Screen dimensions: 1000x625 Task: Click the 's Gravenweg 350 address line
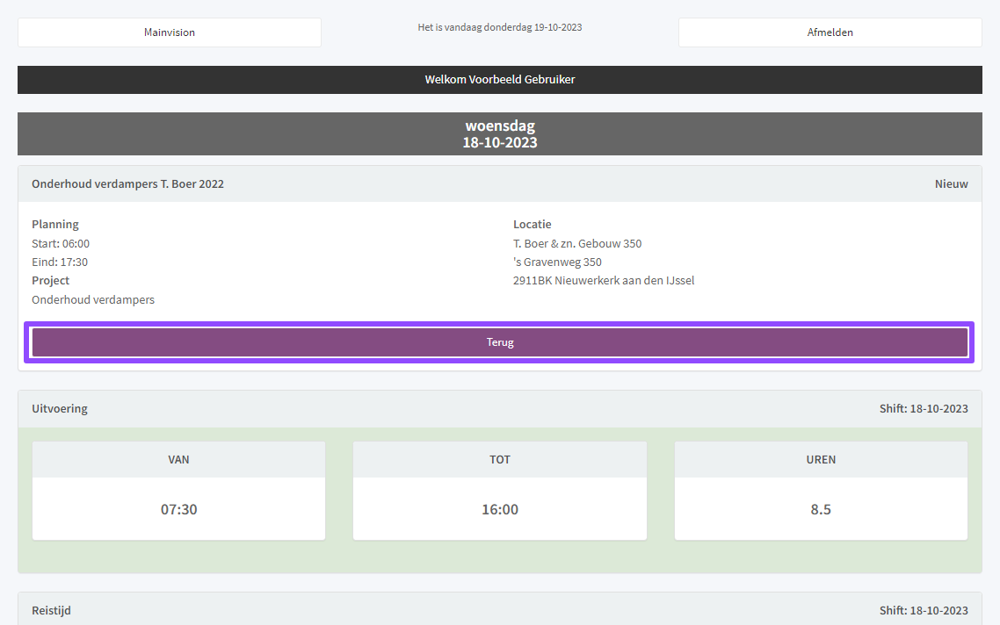pos(557,262)
